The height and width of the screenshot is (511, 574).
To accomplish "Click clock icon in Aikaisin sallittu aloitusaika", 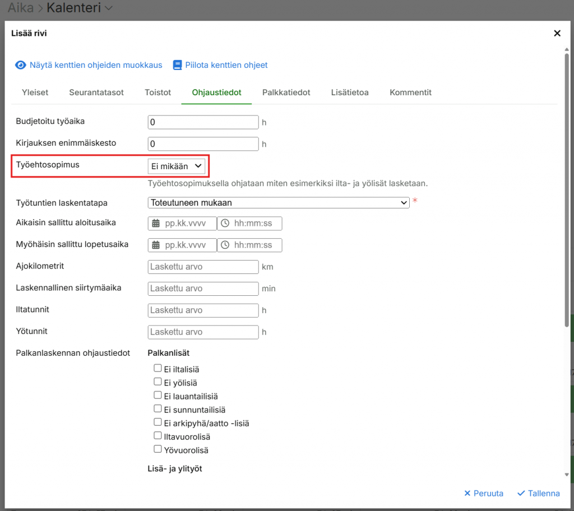I will click(225, 224).
